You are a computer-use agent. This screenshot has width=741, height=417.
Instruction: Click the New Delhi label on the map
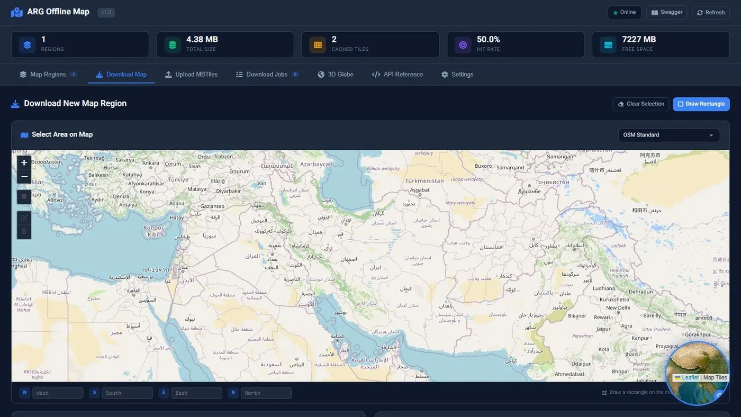tap(618, 307)
